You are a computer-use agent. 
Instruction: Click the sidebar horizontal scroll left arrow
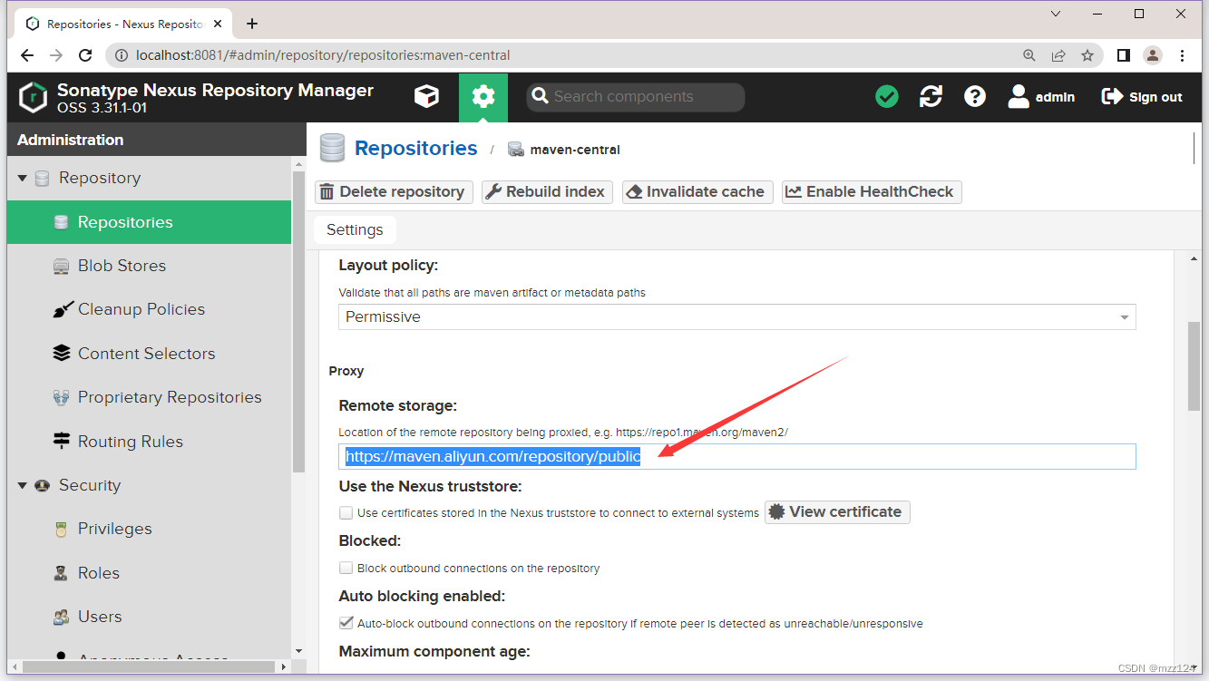pyautogui.click(x=14, y=666)
